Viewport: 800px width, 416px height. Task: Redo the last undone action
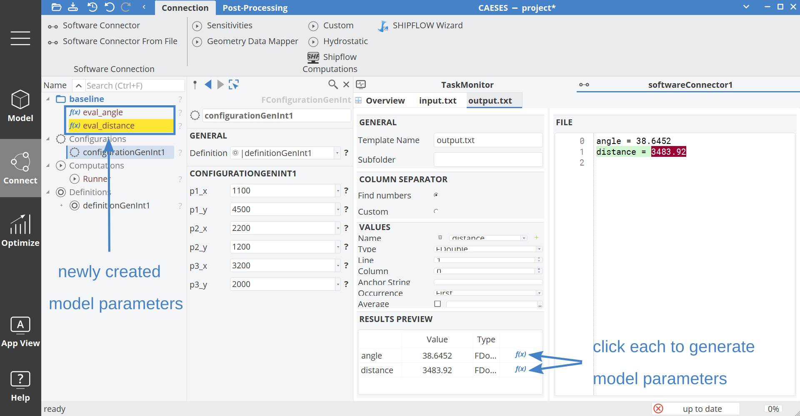[x=125, y=7]
